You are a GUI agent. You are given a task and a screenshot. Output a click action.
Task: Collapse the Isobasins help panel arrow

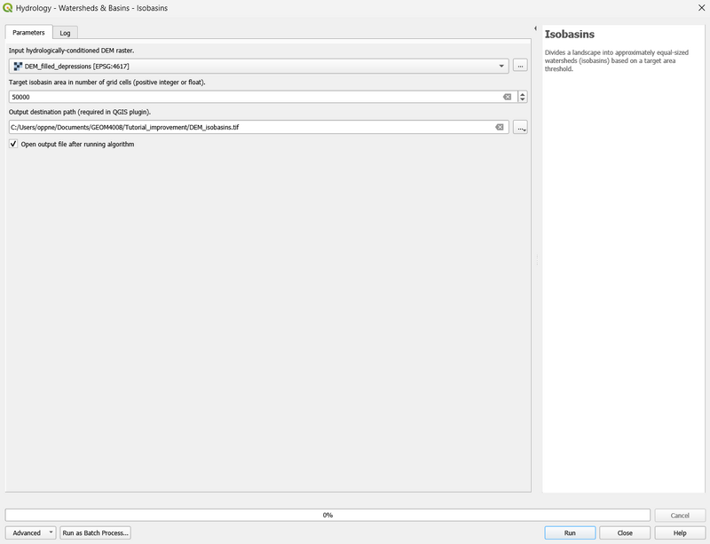(x=536, y=28)
